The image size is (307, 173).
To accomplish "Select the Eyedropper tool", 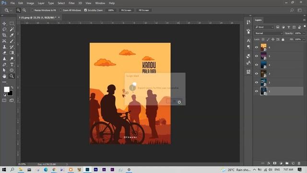I will (12, 35).
